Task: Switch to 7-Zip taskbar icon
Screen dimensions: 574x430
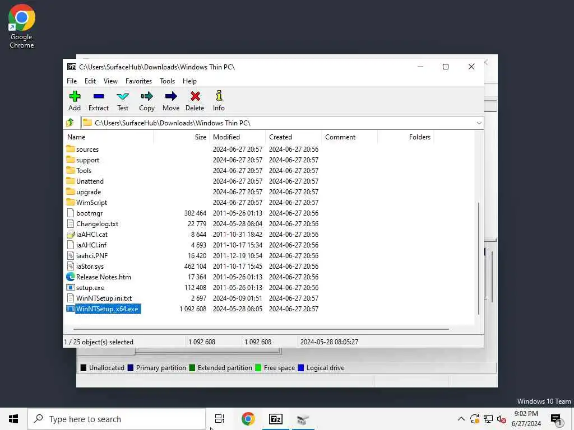Action: coord(276,419)
